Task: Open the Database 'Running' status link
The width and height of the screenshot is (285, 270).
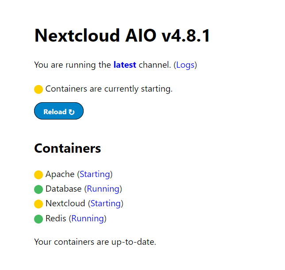Action: tap(103, 189)
